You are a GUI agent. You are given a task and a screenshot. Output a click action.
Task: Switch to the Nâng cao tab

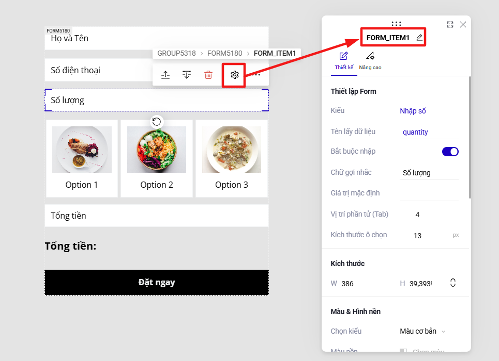coord(370,61)
